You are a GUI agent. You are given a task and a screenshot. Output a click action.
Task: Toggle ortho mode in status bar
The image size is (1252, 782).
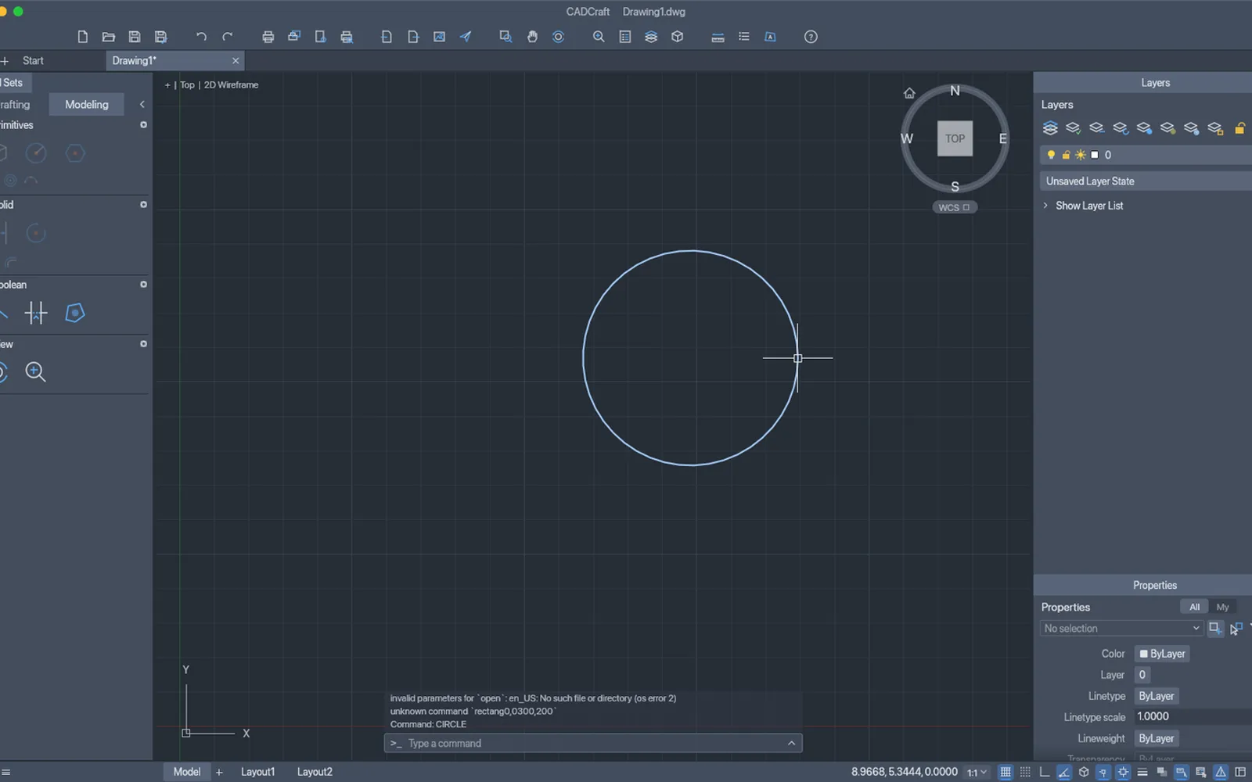coord(1045,772)
